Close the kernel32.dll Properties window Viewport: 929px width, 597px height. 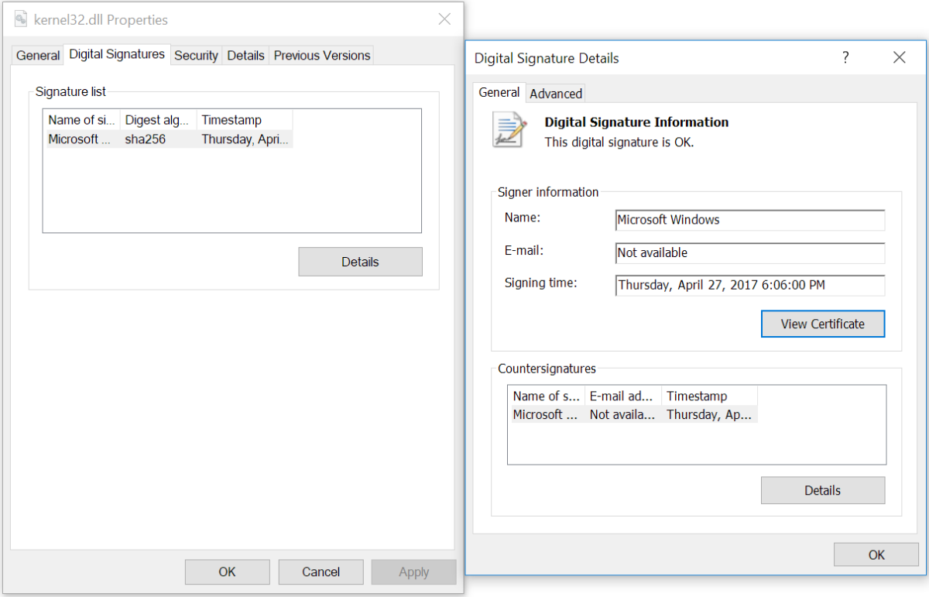(x=444, y=19)
